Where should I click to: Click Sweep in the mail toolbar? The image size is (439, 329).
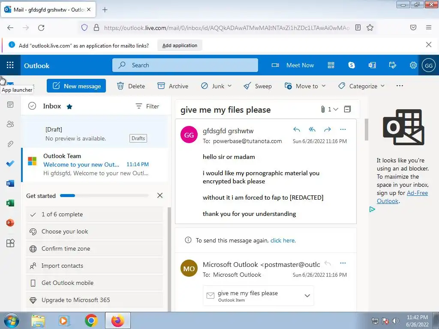coord(258,86)
